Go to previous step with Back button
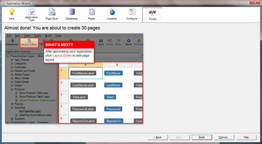This screenshot has height=144, width=262. click(158, 137)
